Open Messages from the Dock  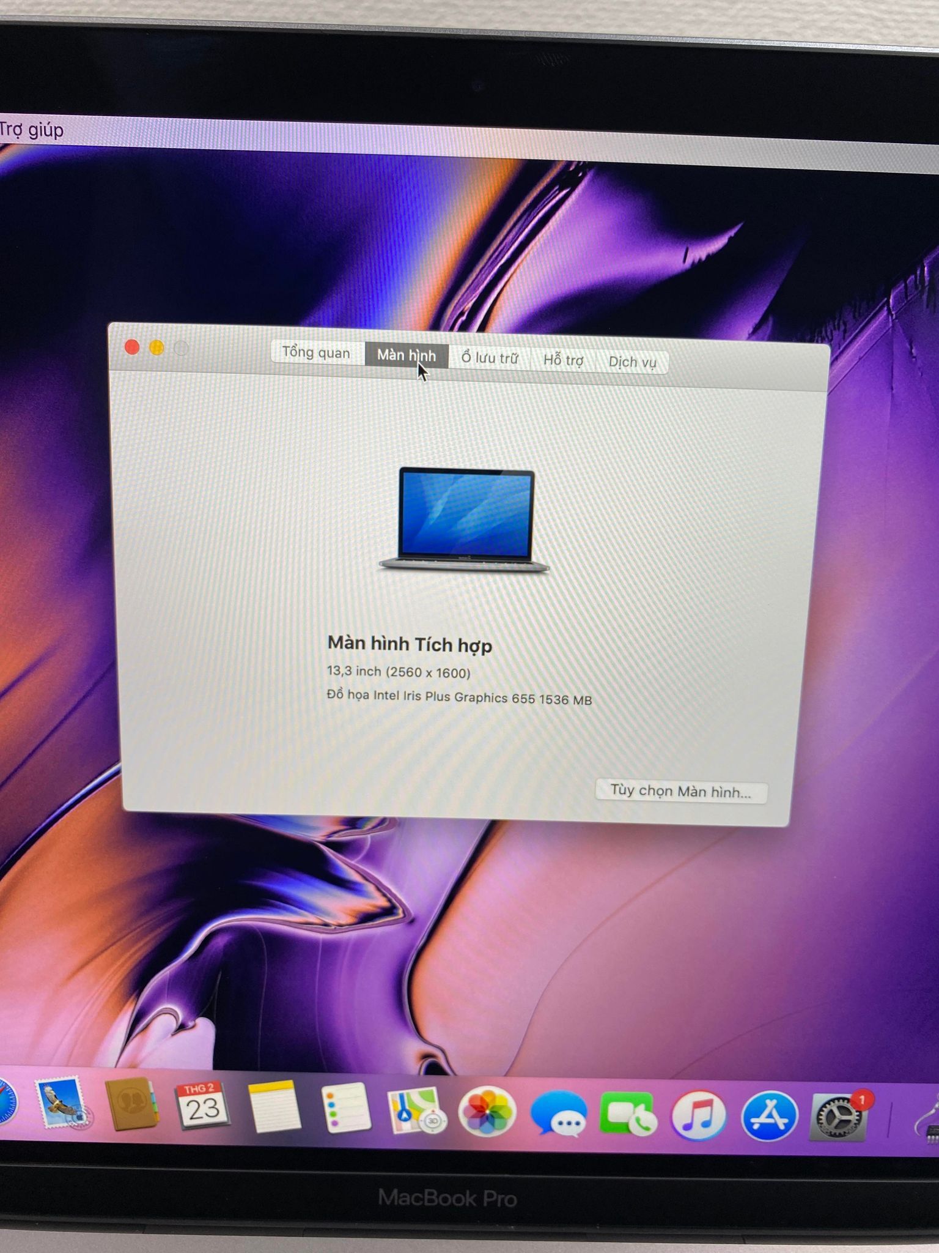click(559, 1114)
